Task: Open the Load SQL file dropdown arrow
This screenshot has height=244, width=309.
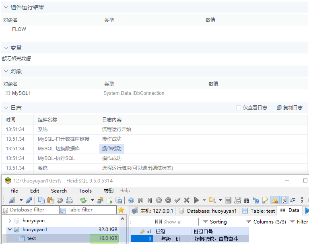Action: (x=220, y=200)
